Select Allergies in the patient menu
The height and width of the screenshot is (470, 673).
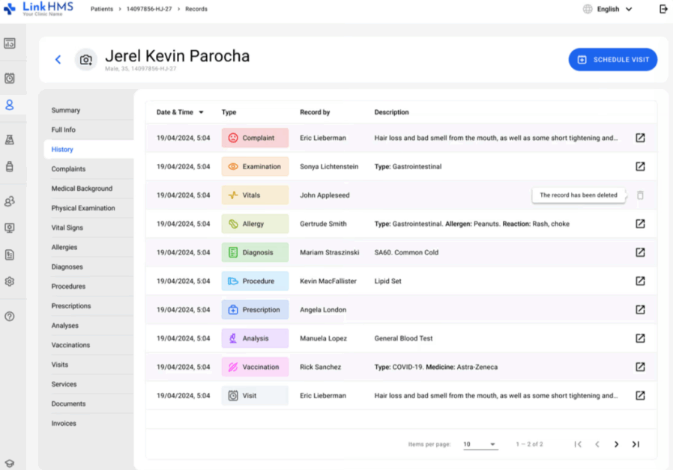[64, 248]
